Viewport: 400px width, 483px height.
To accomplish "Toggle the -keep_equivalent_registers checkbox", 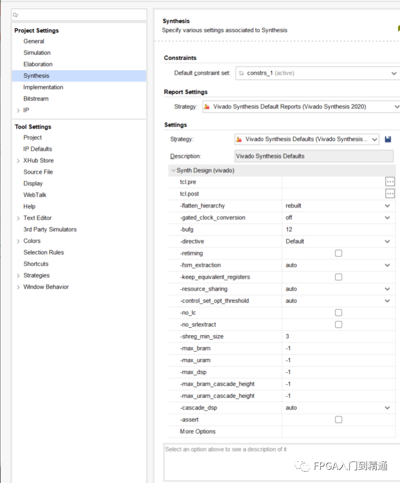I will click(338, 277).
